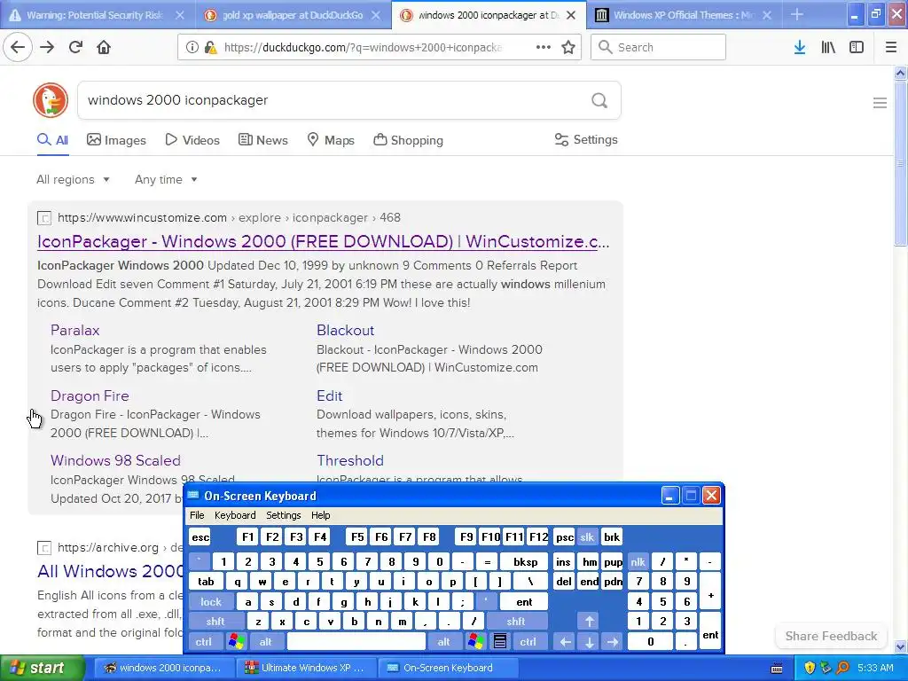Screen dimensions: 908x681
Task: Click the bksp key on keyboard
Action: 526,561
